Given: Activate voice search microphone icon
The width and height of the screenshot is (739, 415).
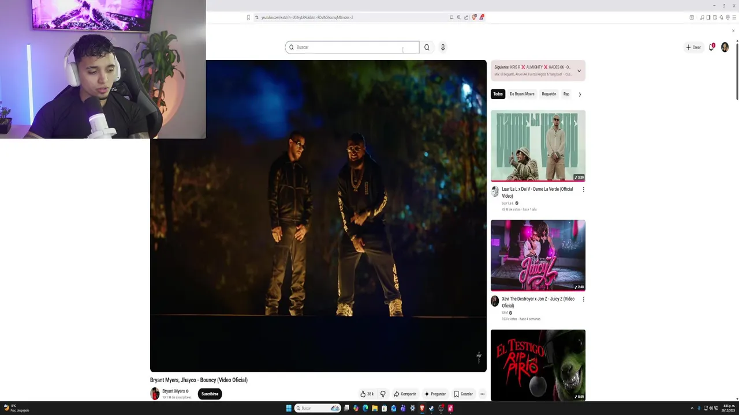Looking at the screenshot, I should coord(443,47).
